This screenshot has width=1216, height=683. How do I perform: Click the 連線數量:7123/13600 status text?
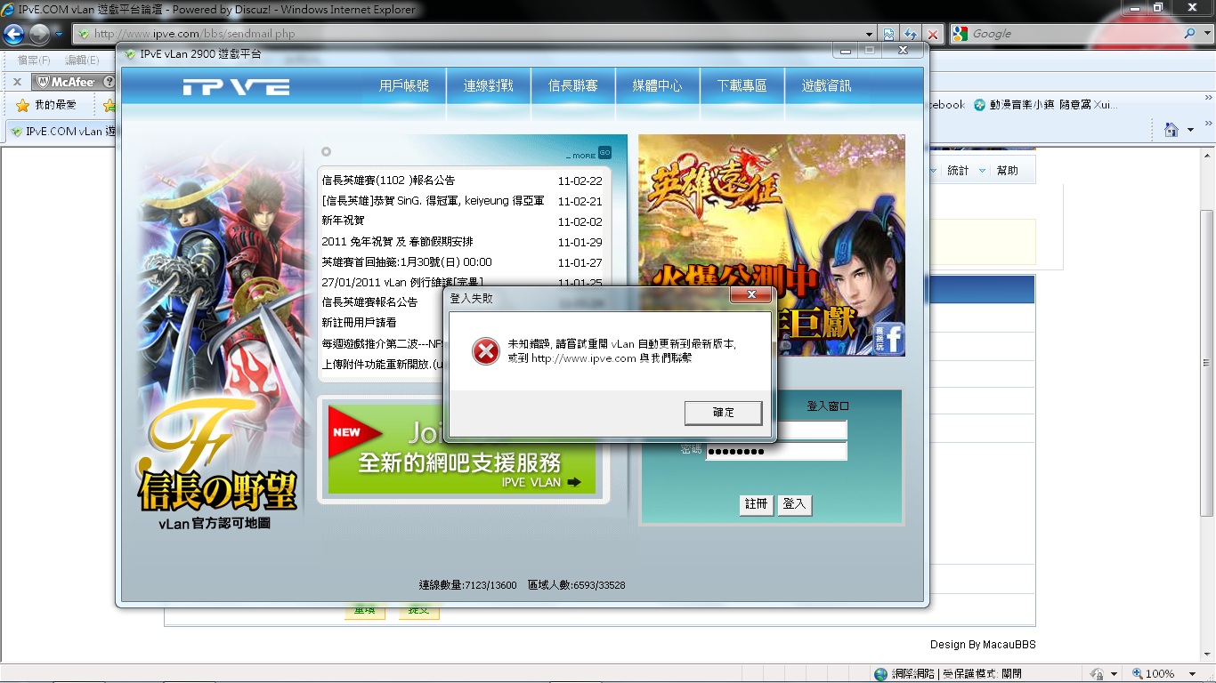(x=468, y=585)
